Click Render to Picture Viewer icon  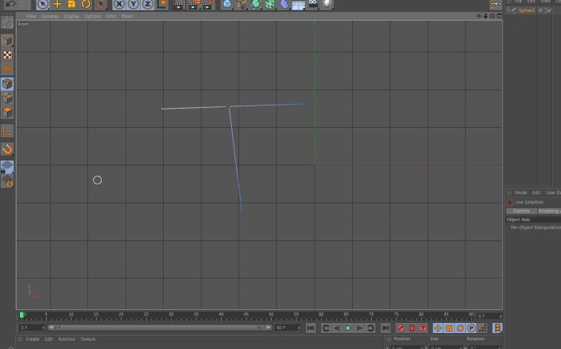(193, 4)
